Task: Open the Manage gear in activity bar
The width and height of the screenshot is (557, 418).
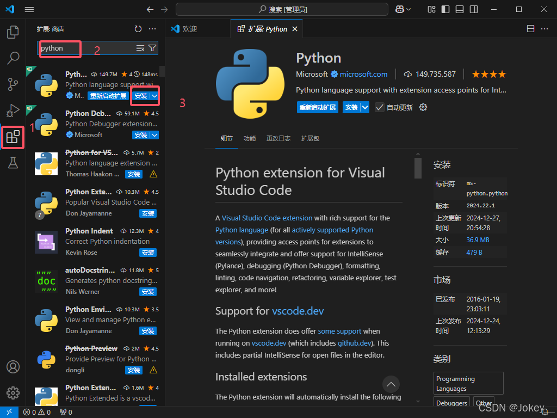Action: [x=13, y=393]
